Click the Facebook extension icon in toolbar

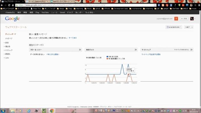click(x=171, y=5)
